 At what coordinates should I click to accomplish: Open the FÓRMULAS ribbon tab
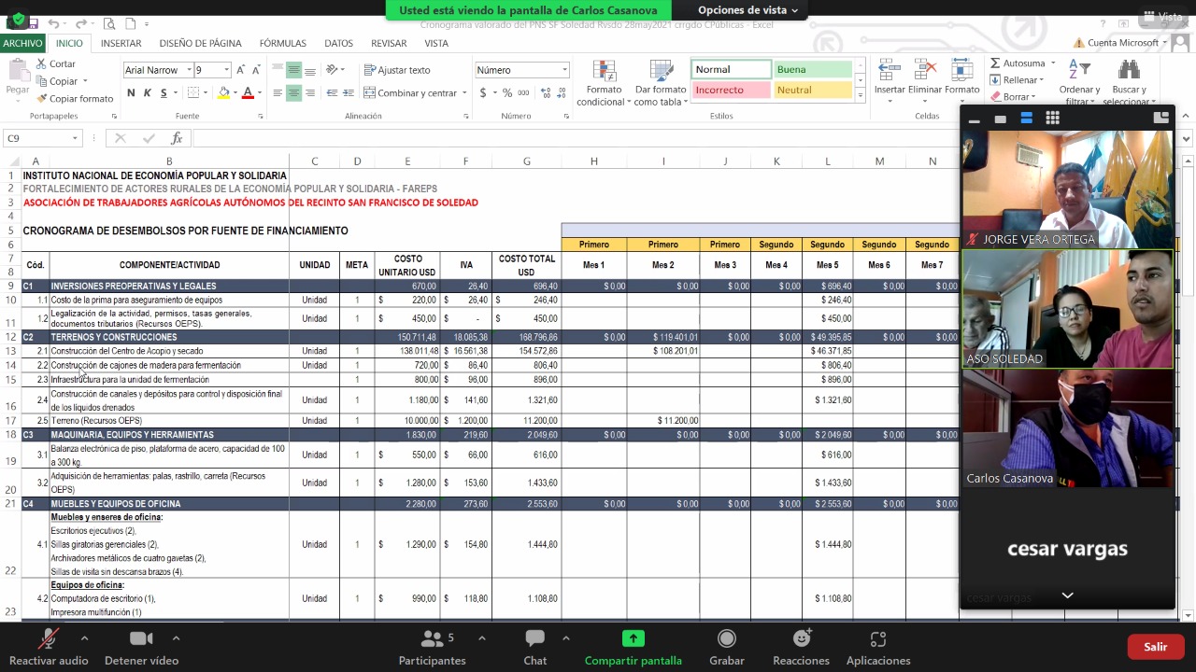(282, 43)
